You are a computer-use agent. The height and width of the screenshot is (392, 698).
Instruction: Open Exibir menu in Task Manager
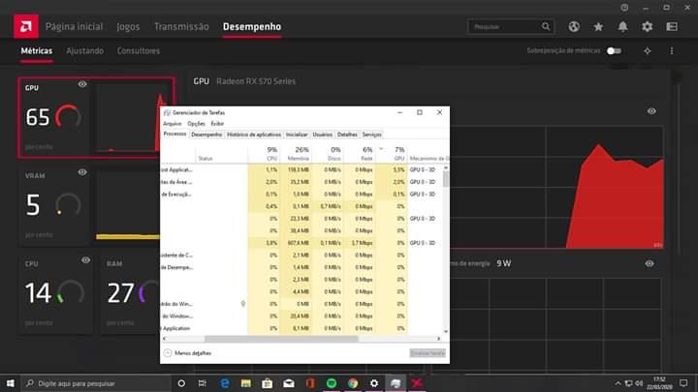(x=217, y=124)
